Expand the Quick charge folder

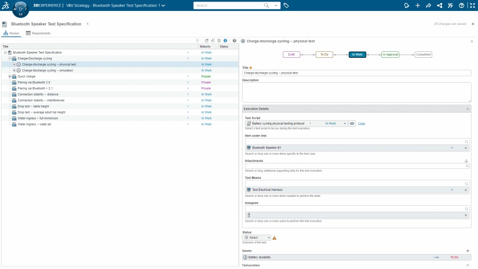[x=10, y=77]
